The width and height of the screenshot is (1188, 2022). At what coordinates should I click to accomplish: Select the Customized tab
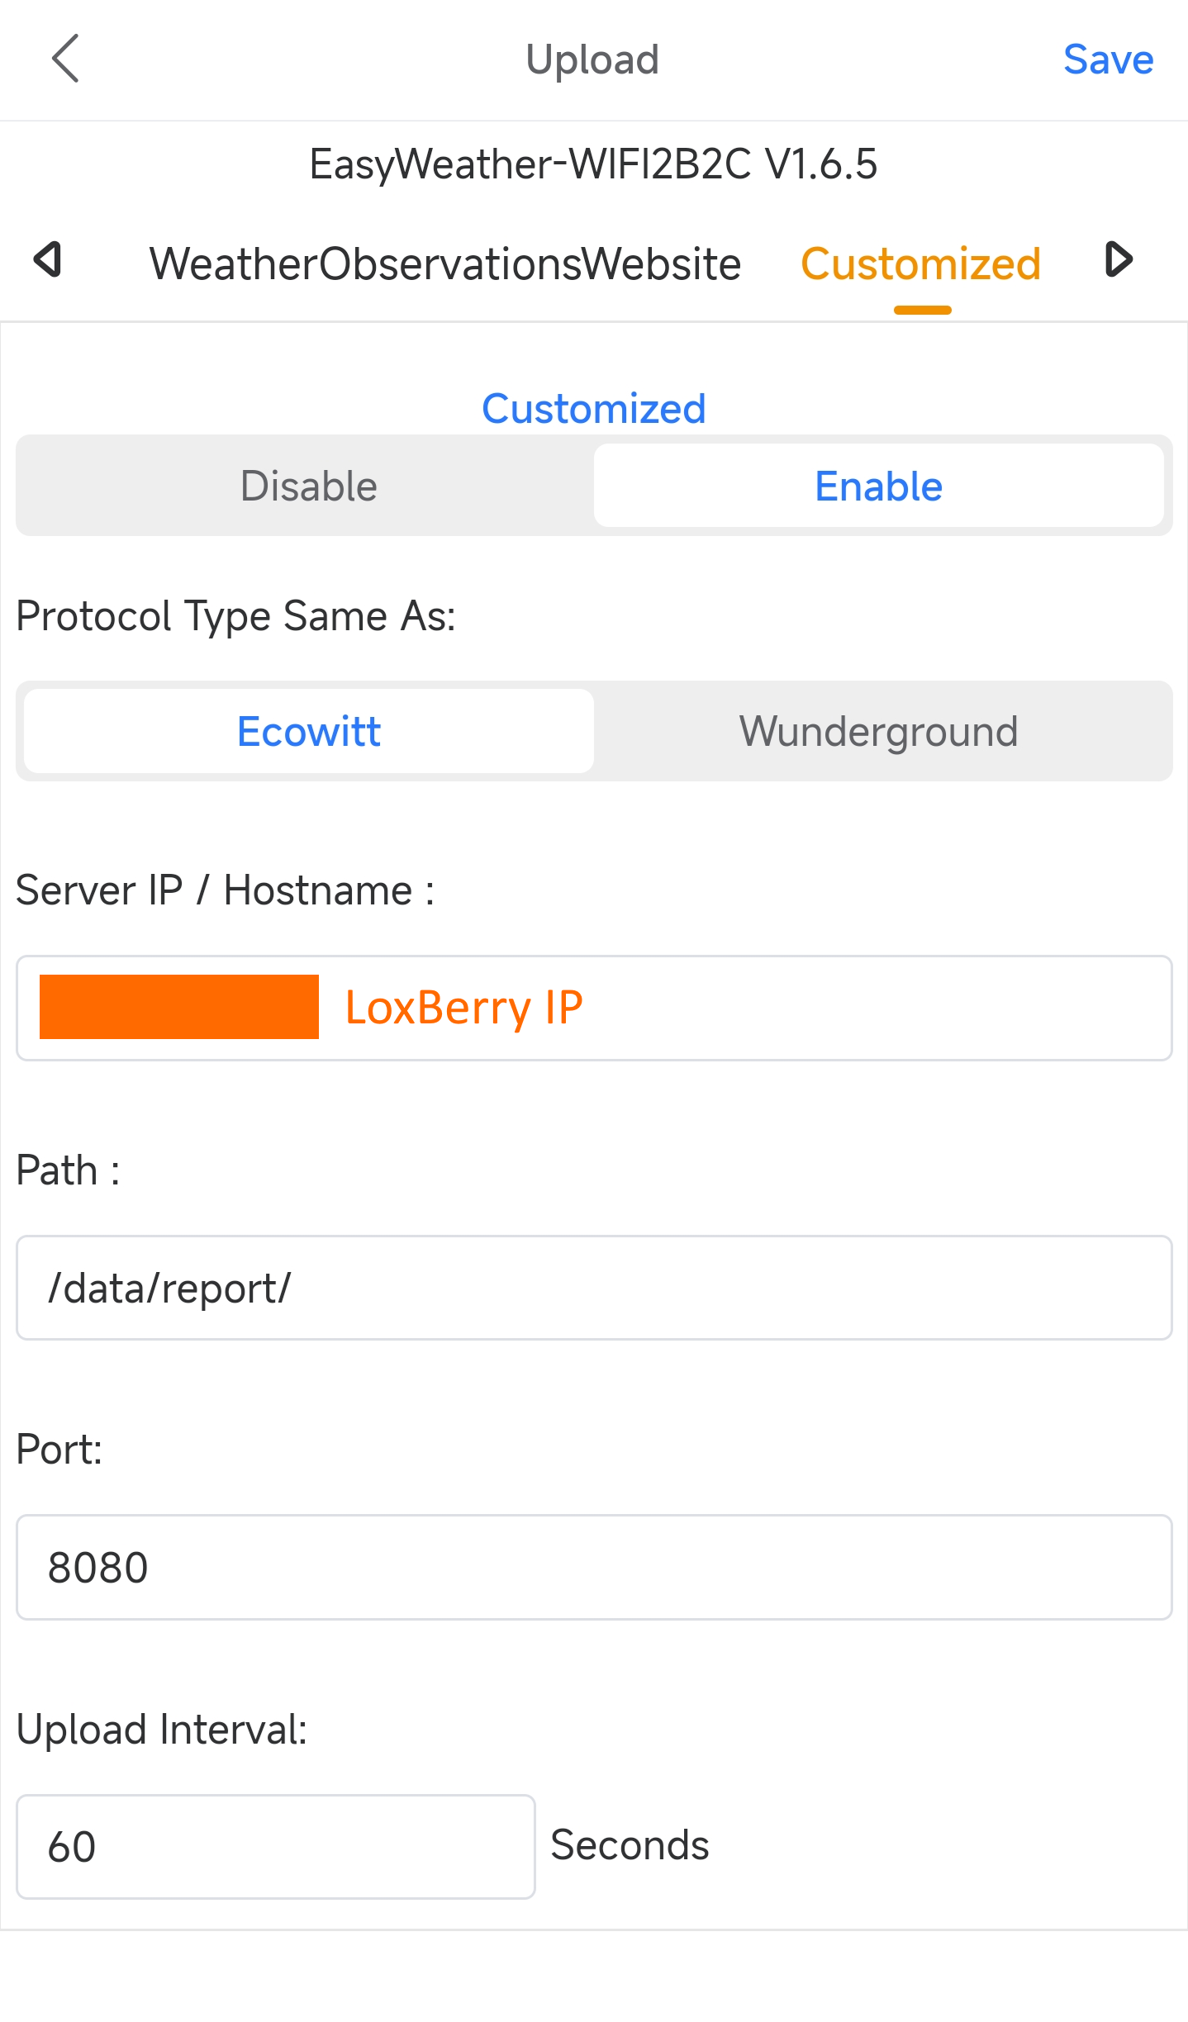click(920, 264)
